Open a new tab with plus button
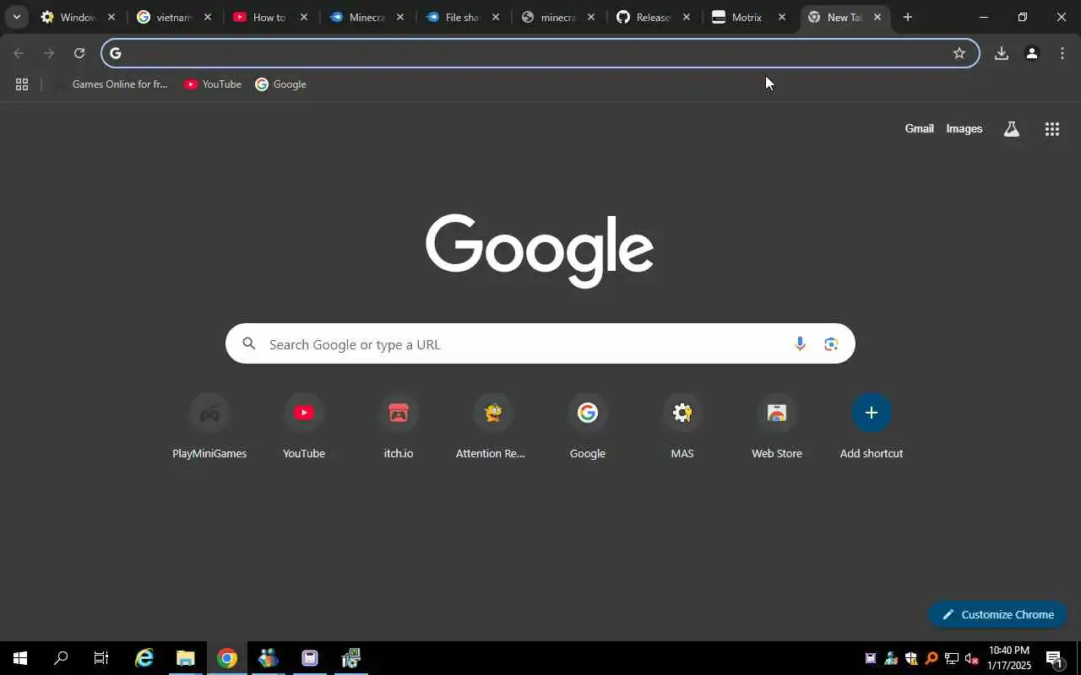The width and height of the screenshot is (1081, 675). [x=907, y=17]
